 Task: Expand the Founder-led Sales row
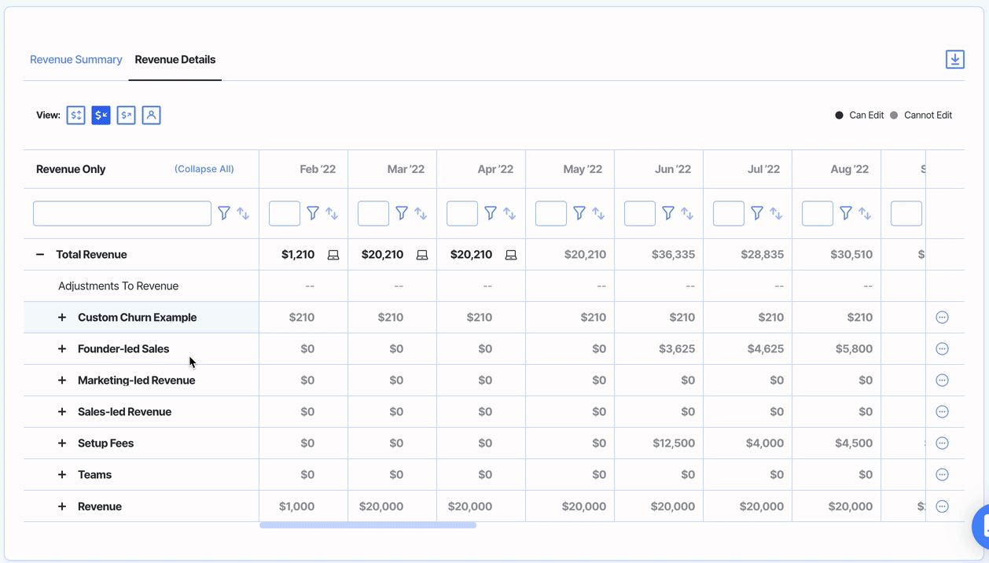(x=62, y=349)
